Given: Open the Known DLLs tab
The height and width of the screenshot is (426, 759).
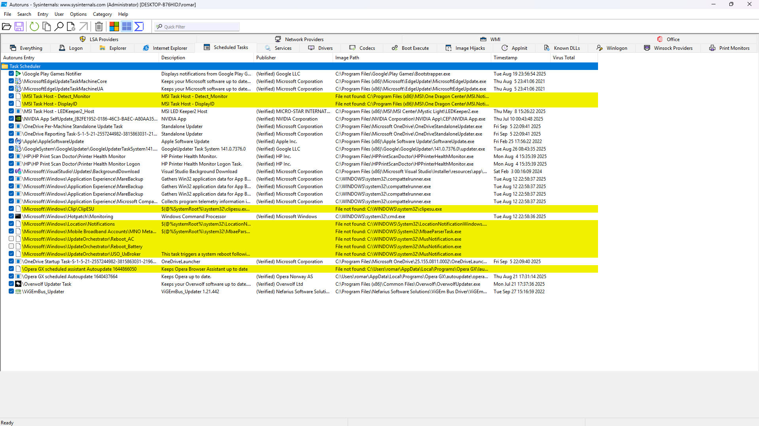Looking at the screenshot, I should point(562,48).
